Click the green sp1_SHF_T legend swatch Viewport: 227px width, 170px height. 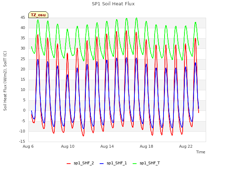click(135, 164)
